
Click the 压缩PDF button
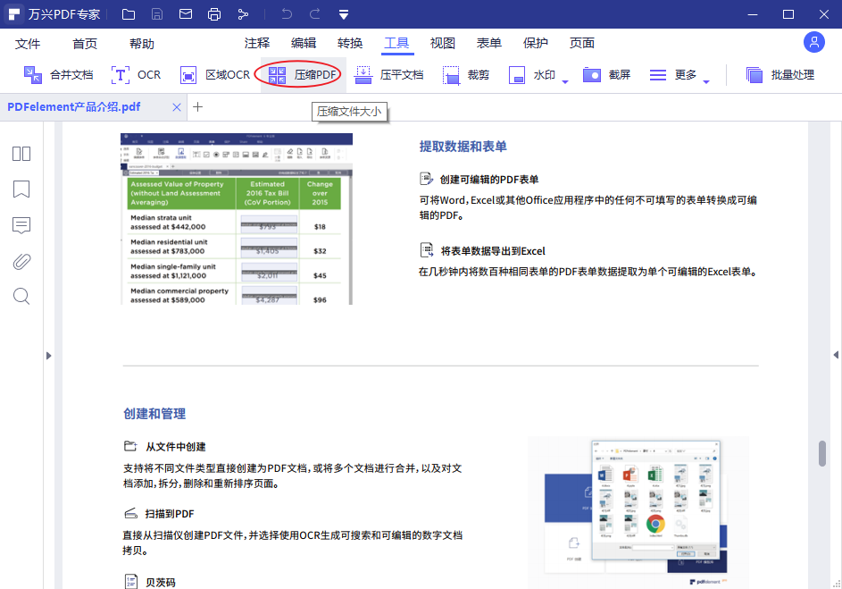point(299,75)
